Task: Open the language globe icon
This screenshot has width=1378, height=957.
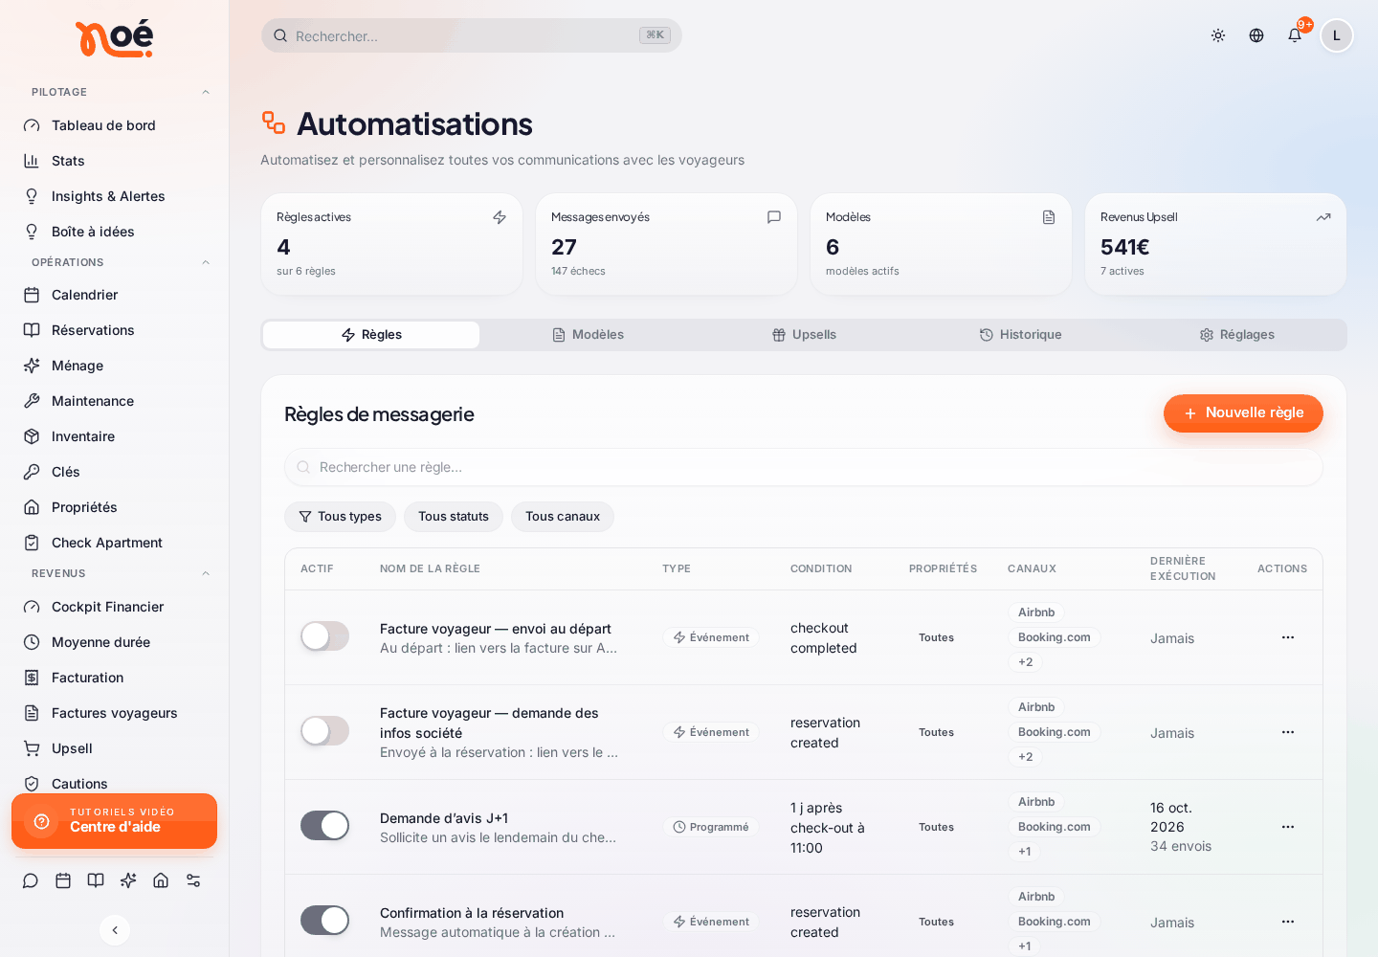Action: tap(1256, 35)
